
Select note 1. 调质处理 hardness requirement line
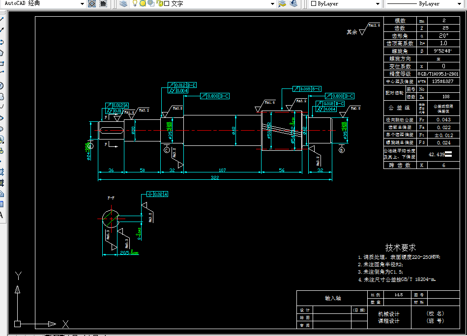[x=399, y=257]
